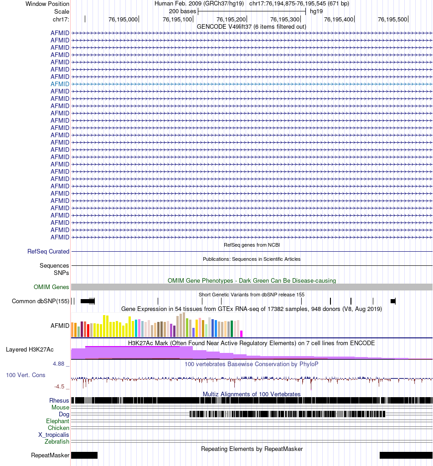Click the Dog species label
433x466 pixels.
point(64,414)
